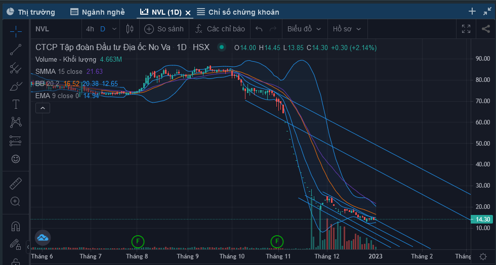Pick the text annotation tool
The image size is (496, 265).
(16, 104)
